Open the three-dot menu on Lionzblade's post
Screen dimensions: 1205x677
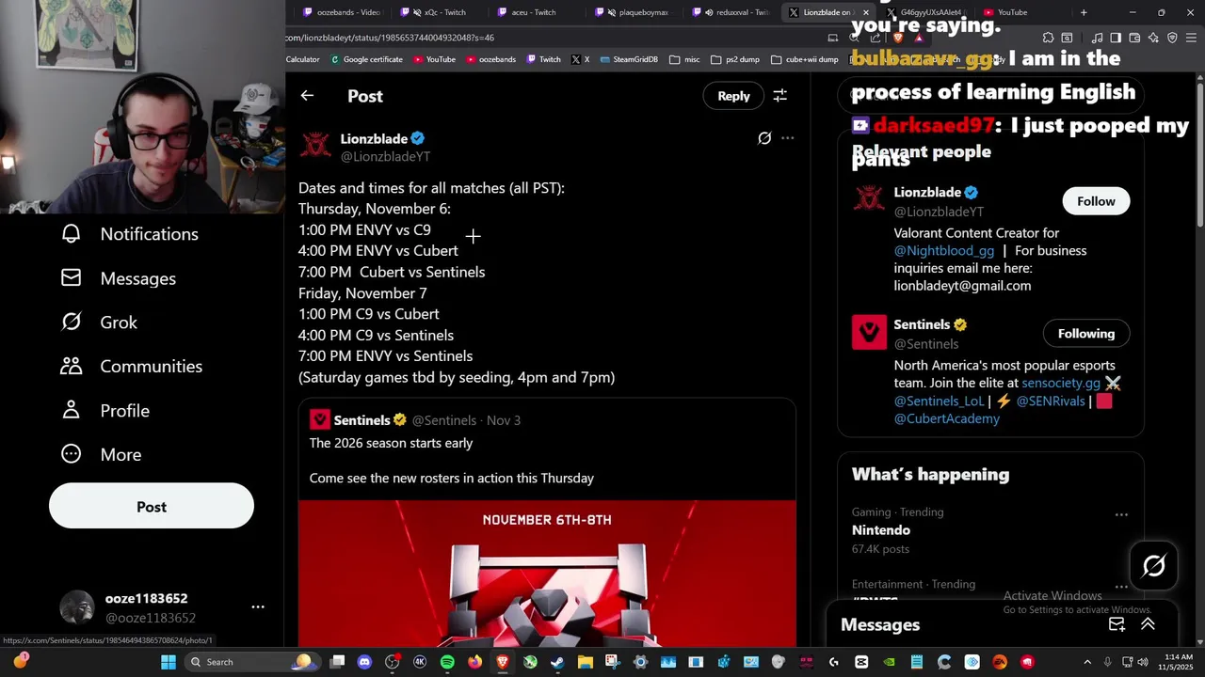[x=787, y=138]
